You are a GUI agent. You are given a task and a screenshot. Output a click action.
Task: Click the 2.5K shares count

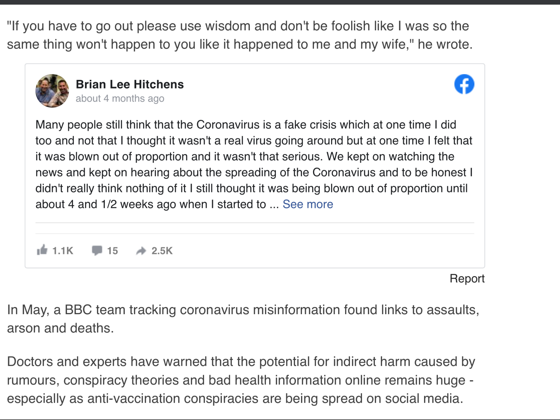tap(162, 251)
